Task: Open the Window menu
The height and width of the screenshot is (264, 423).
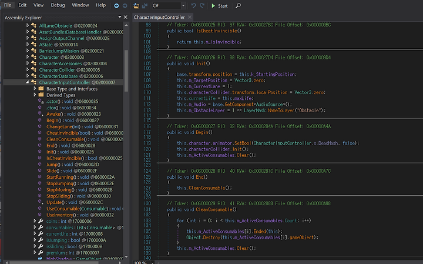Action: (80, 5)
